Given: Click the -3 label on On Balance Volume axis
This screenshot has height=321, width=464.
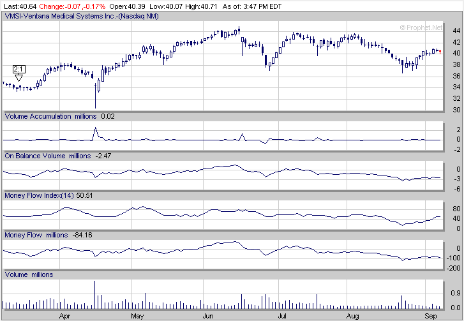Looking at the screenshot, I should [456, 179].
